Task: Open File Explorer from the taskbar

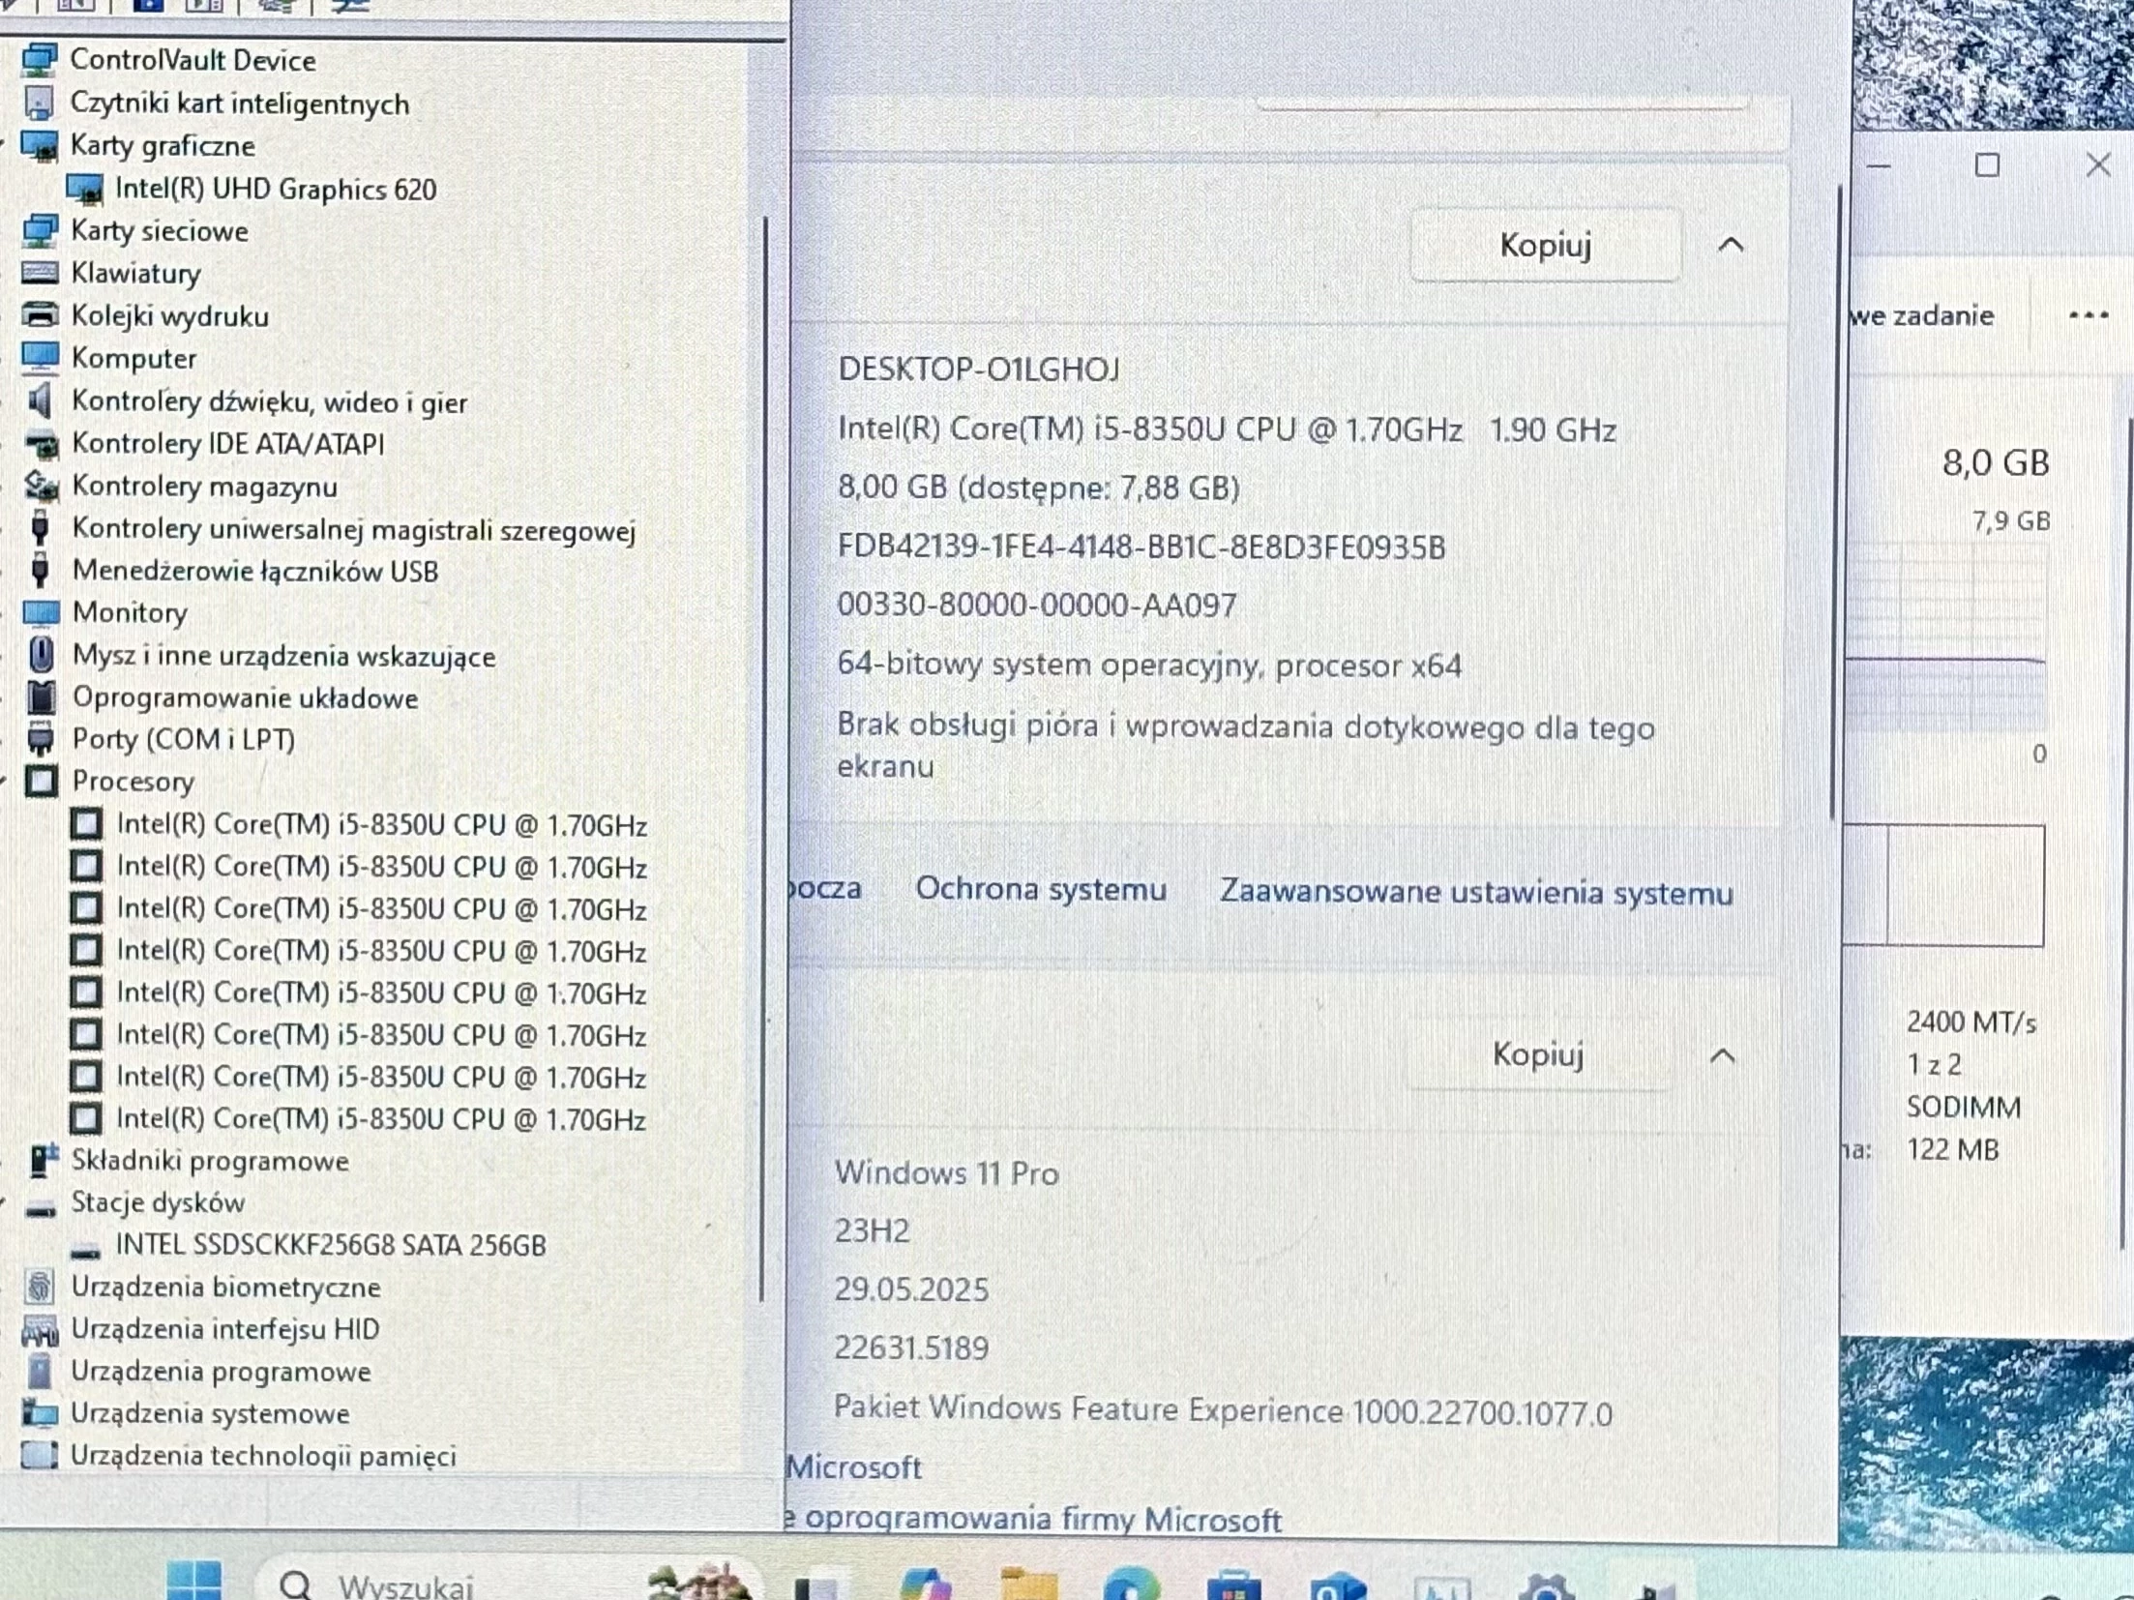Action: (x=1028, y=1584)
